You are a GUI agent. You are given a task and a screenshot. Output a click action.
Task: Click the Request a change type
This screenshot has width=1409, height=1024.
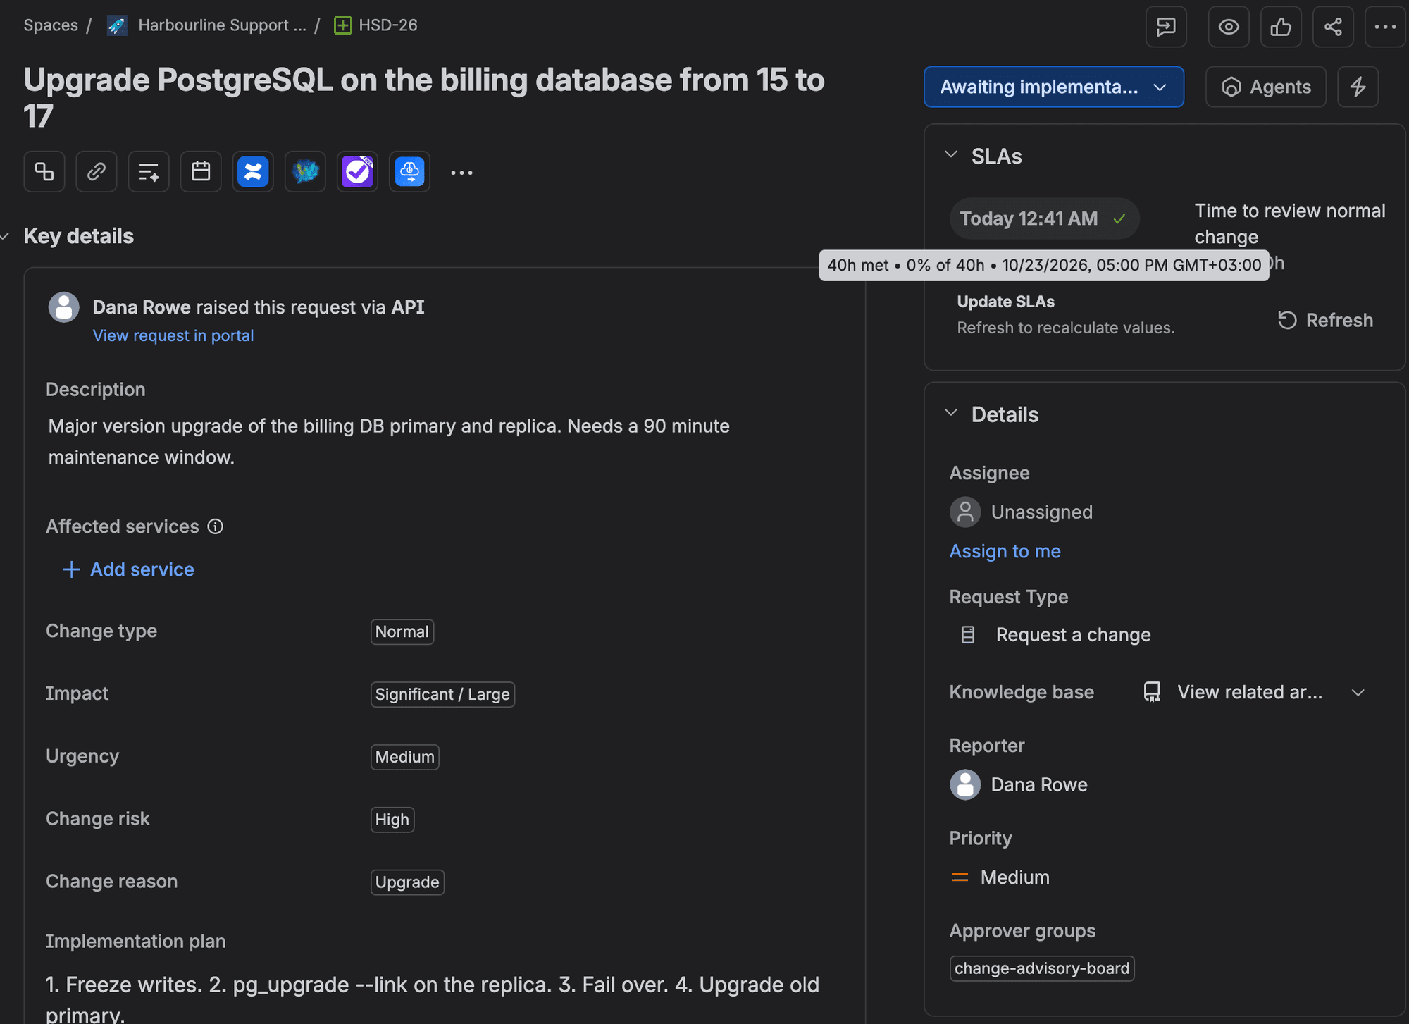tap(1055, 635)
